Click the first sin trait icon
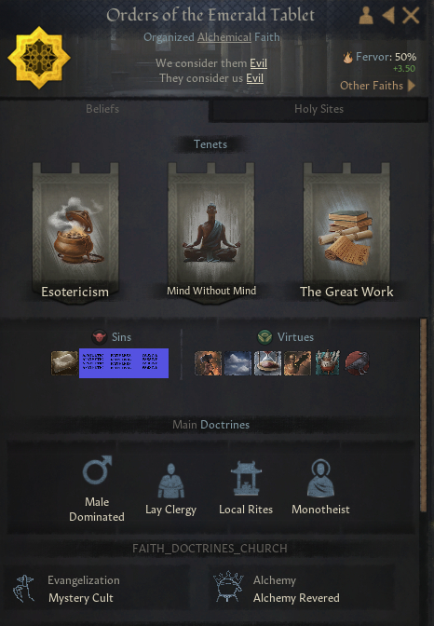434x626 pixels. [64, 363]
